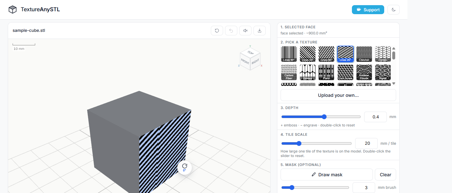Click the 'mm / tile' unit label
Screen dimensions: 452x193
(x=388, y=143)
